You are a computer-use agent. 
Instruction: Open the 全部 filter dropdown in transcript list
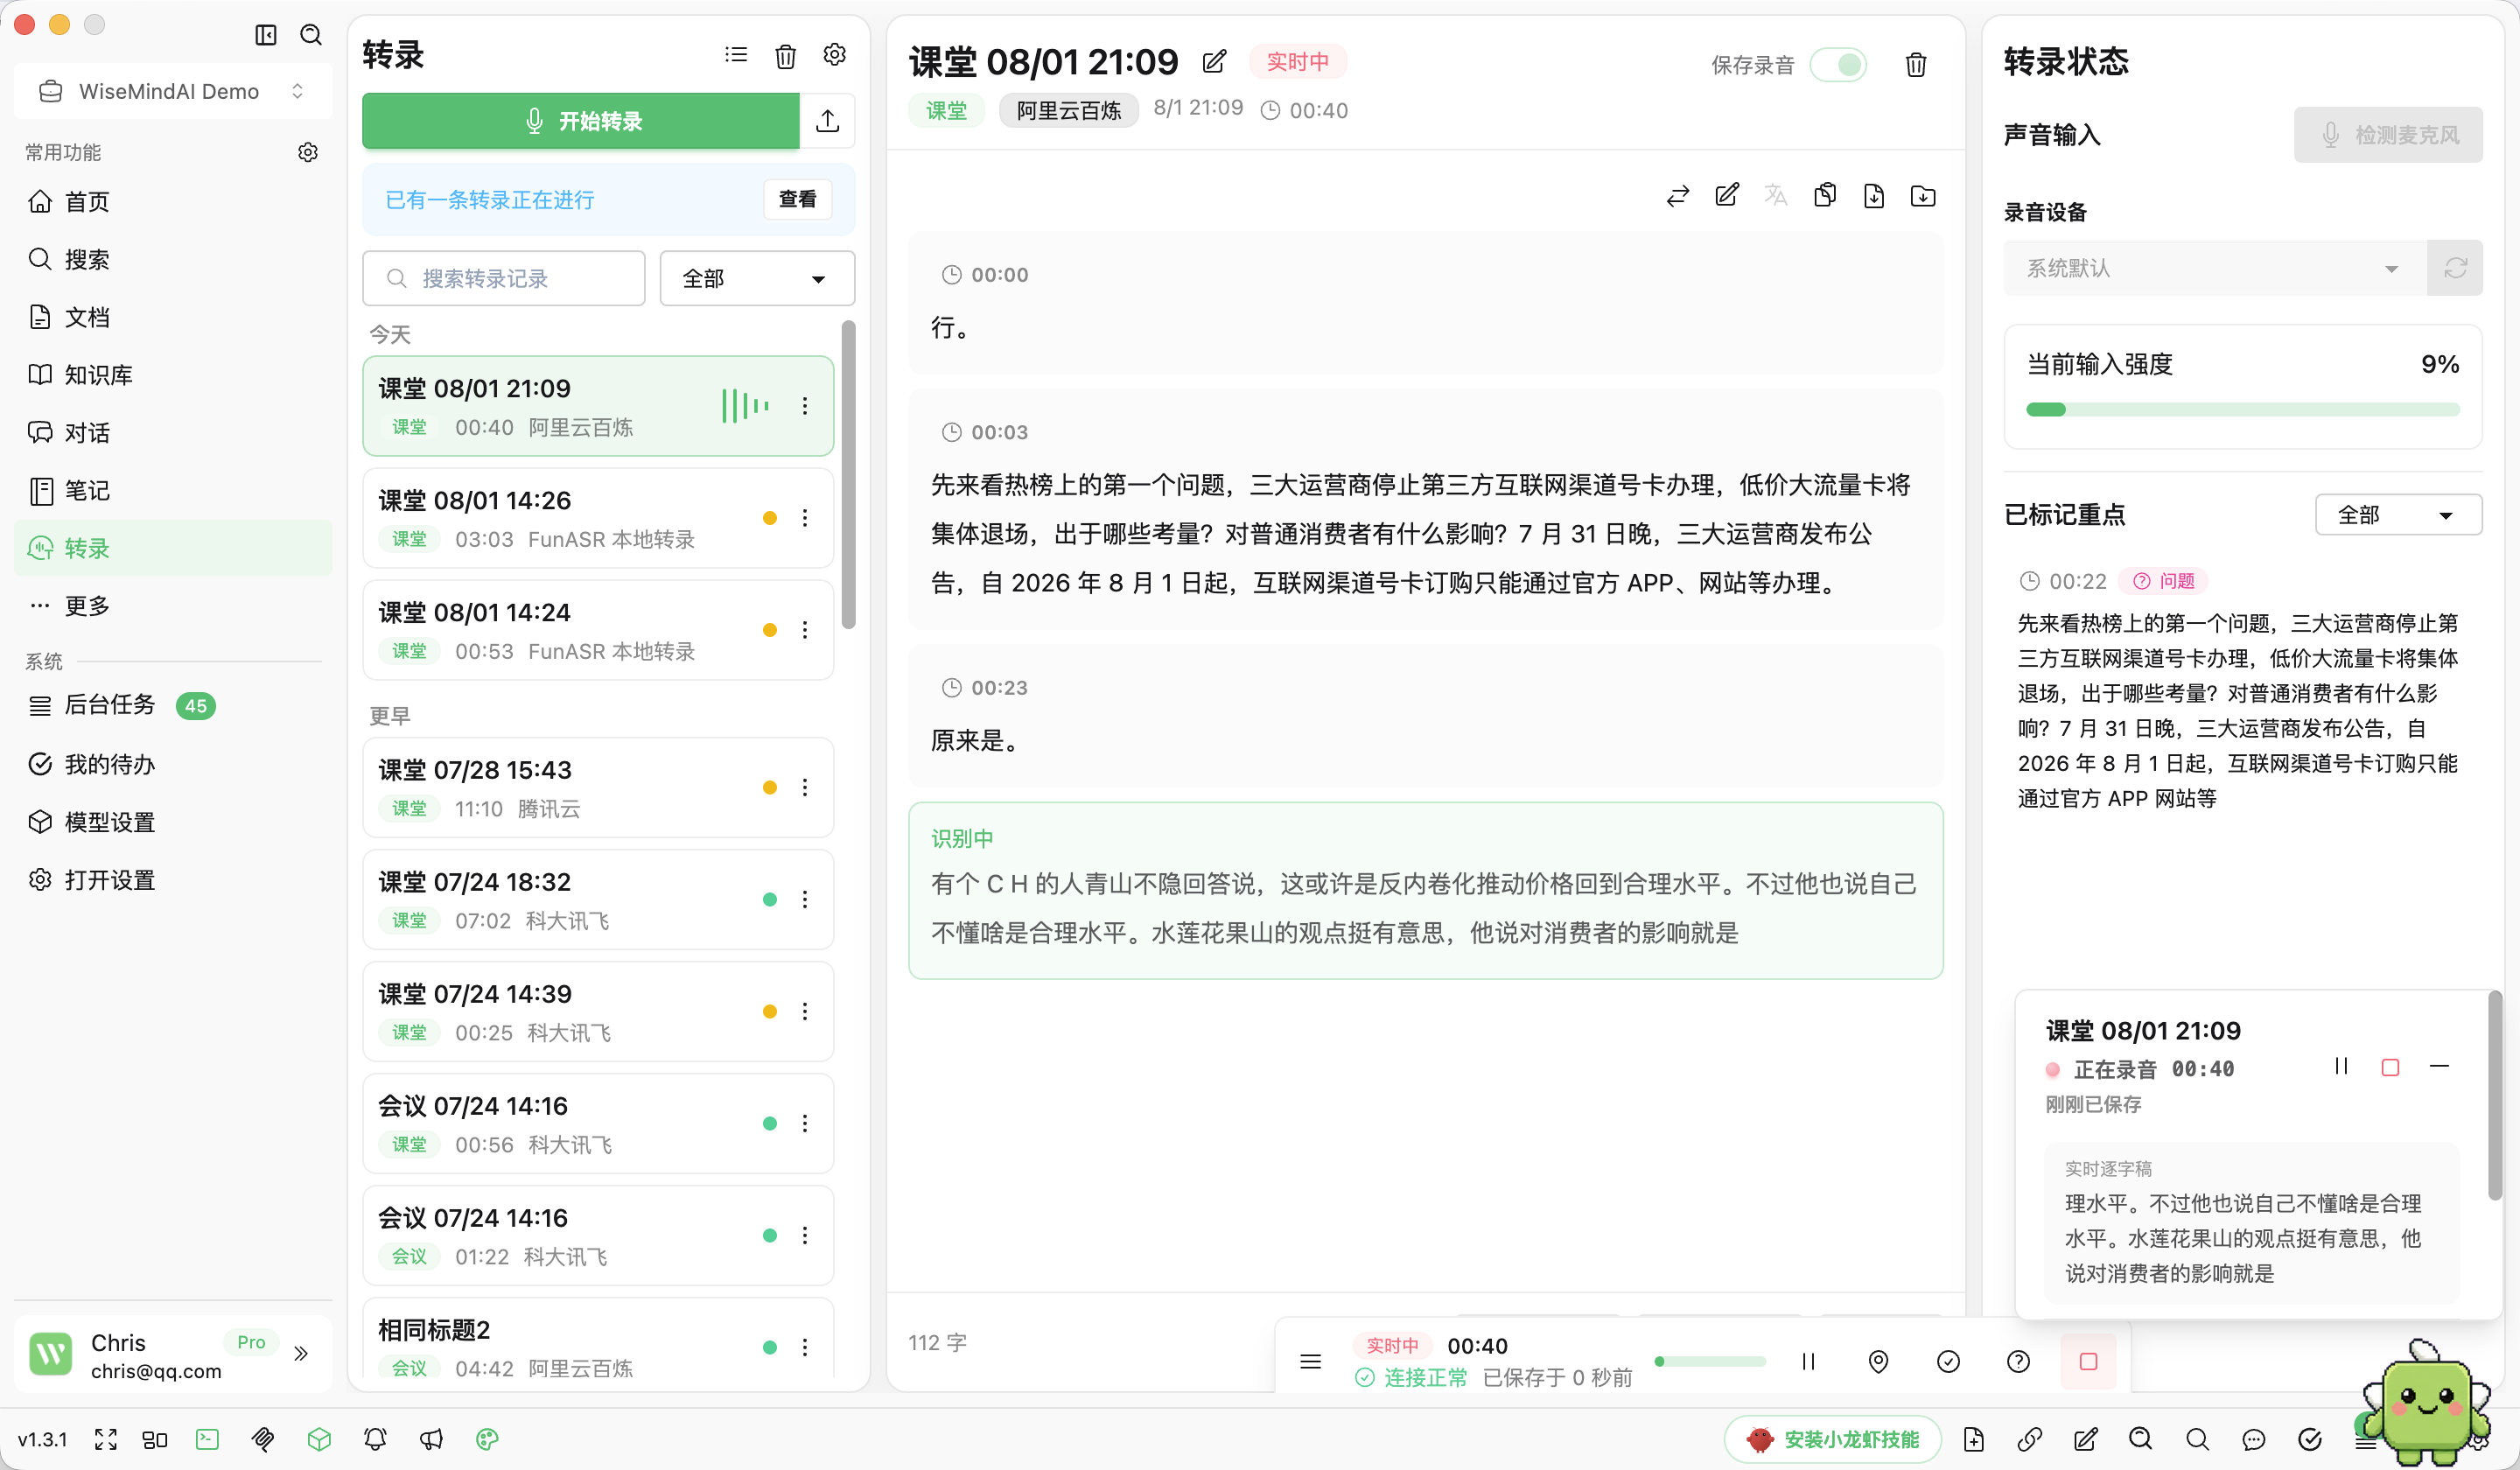click(x=757, y=278)
